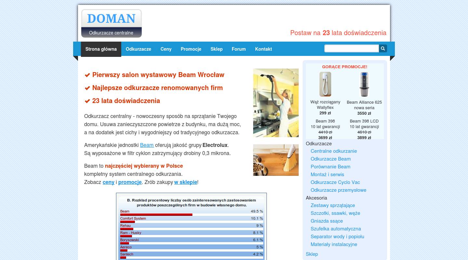Screen dimensions: 468x260
Task: Click the 'Pierwszy salon wystawowy Beam Wrocław' heading
Action: tap(158, 75)
